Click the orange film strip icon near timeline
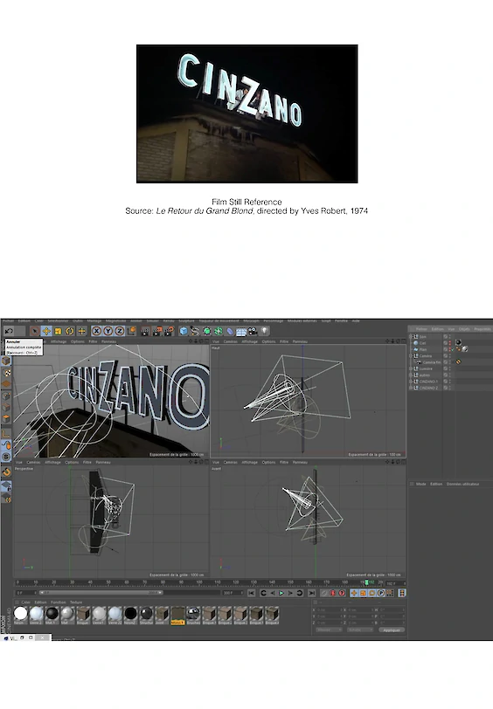The image size is (493, 709). pyautogui.click(x=401, y=593)
